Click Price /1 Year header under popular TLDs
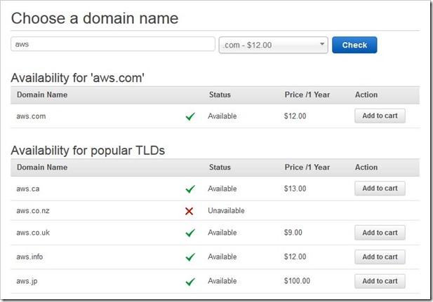 coord(307,167)
